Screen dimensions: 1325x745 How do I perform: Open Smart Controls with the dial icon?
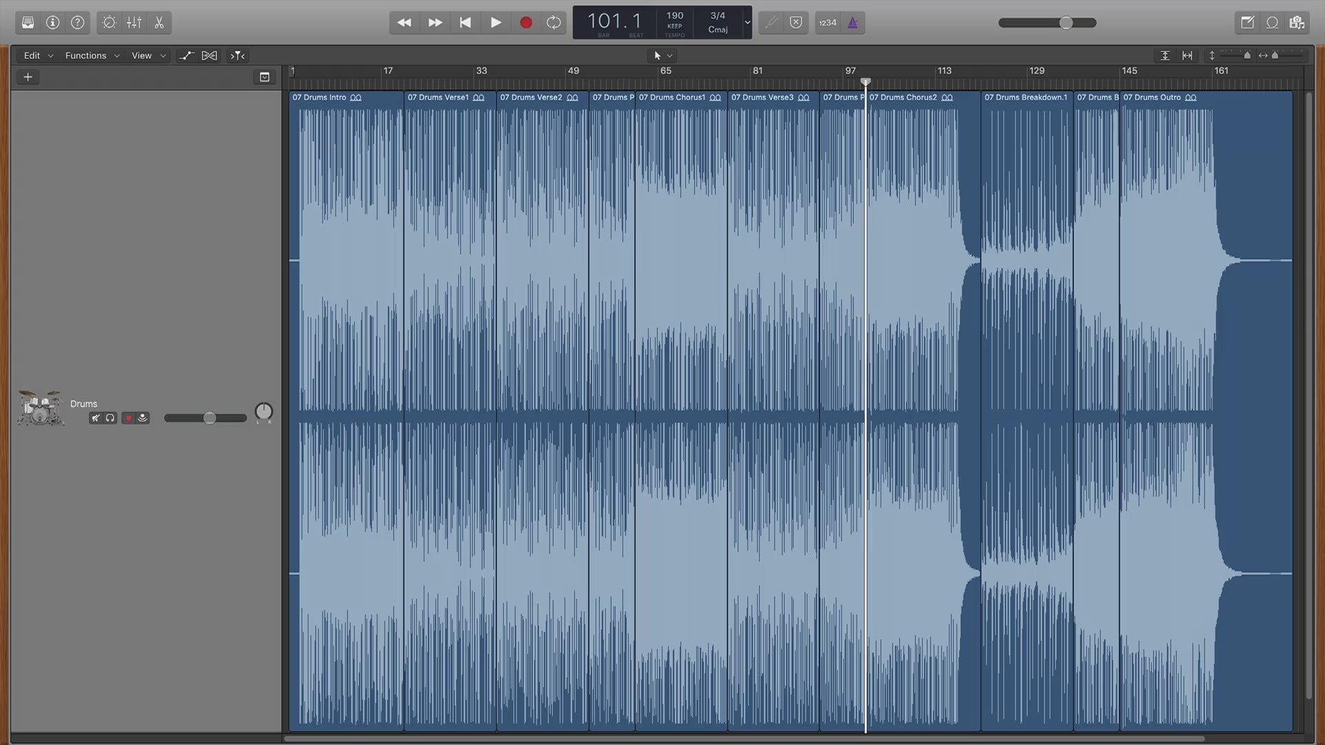coord(109,23)
